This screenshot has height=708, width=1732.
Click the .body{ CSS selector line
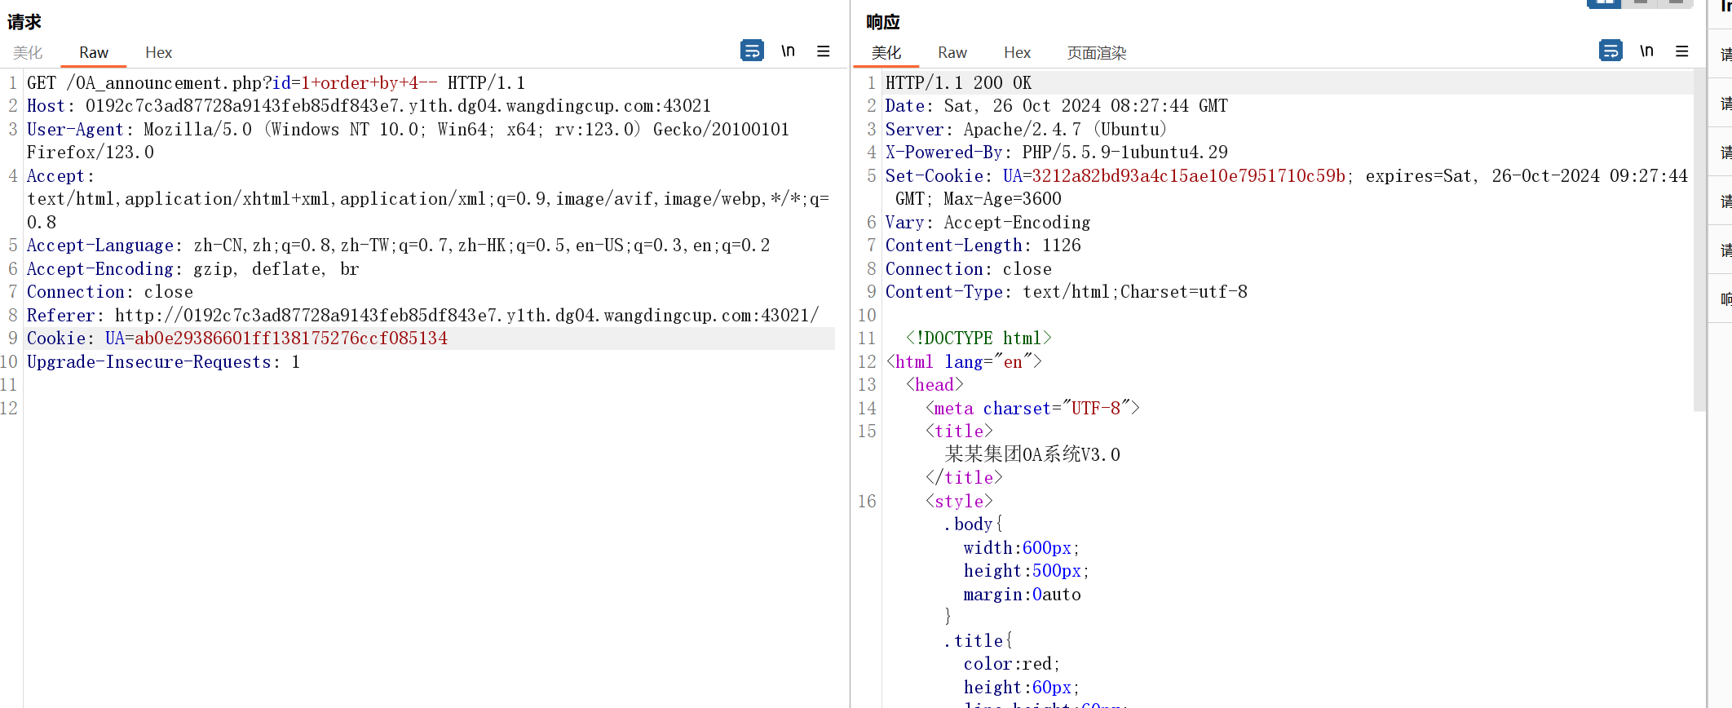(x=974, y=524)
